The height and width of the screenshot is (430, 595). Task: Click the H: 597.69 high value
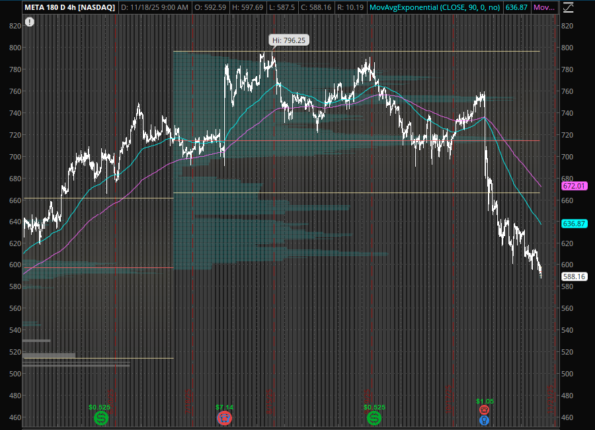point(247,7)
